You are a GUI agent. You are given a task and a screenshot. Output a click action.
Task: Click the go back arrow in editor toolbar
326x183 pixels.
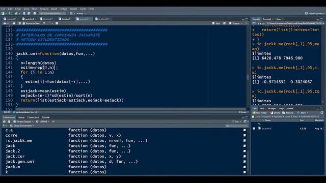coord(5,23)
